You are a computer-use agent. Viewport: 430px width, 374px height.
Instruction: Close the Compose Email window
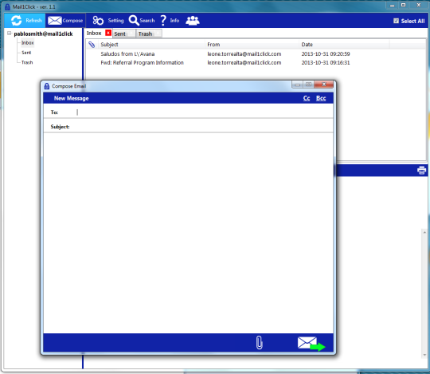324,85
